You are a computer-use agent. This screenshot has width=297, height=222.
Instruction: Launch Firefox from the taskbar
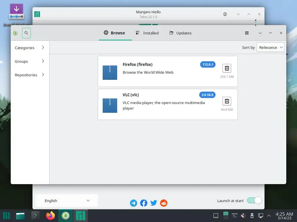pos(50,216)
